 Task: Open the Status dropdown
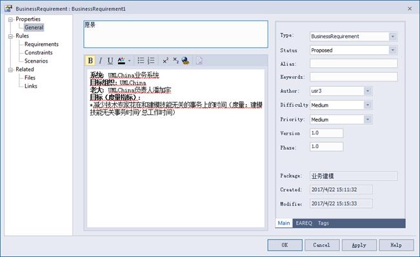coord(393,50)
